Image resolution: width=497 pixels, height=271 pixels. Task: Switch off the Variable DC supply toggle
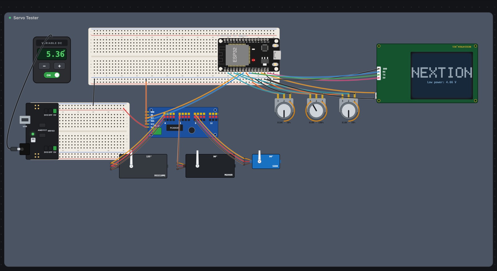click(52, 75)
